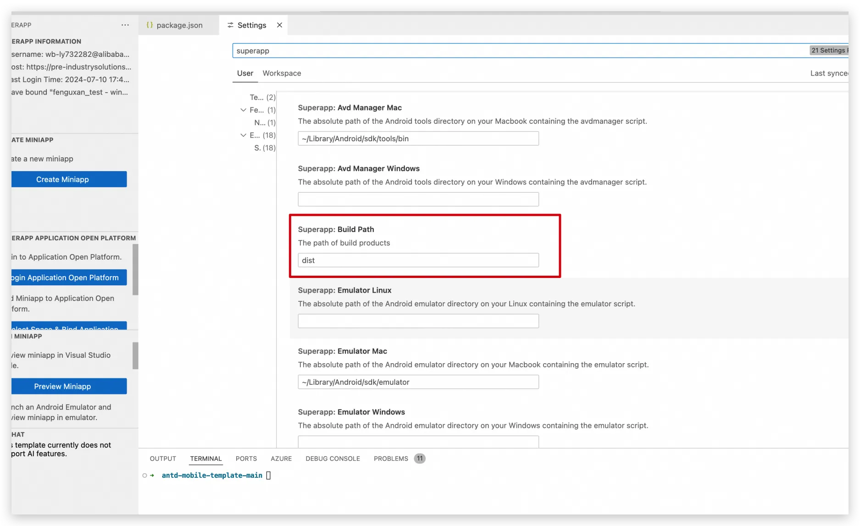
Task: Collapse the E... (18) settings tree chevron
Action: (243, 135)
